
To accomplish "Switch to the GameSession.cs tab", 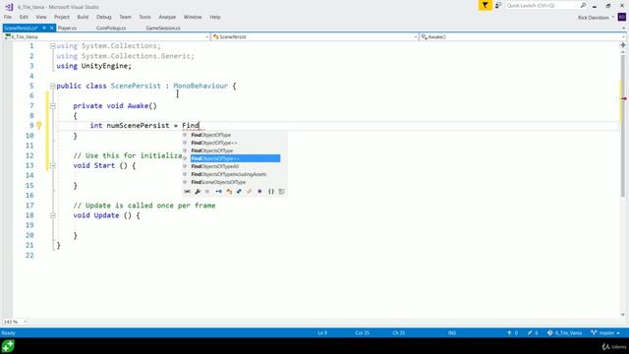I will pyautogui.click(x=163, y=29).
